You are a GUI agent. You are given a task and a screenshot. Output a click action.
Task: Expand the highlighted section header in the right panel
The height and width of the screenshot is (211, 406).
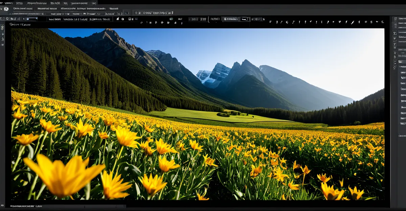(x=402, y=62)
